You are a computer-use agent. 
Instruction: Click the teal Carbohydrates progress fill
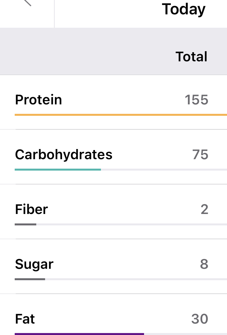click(58, 170)
